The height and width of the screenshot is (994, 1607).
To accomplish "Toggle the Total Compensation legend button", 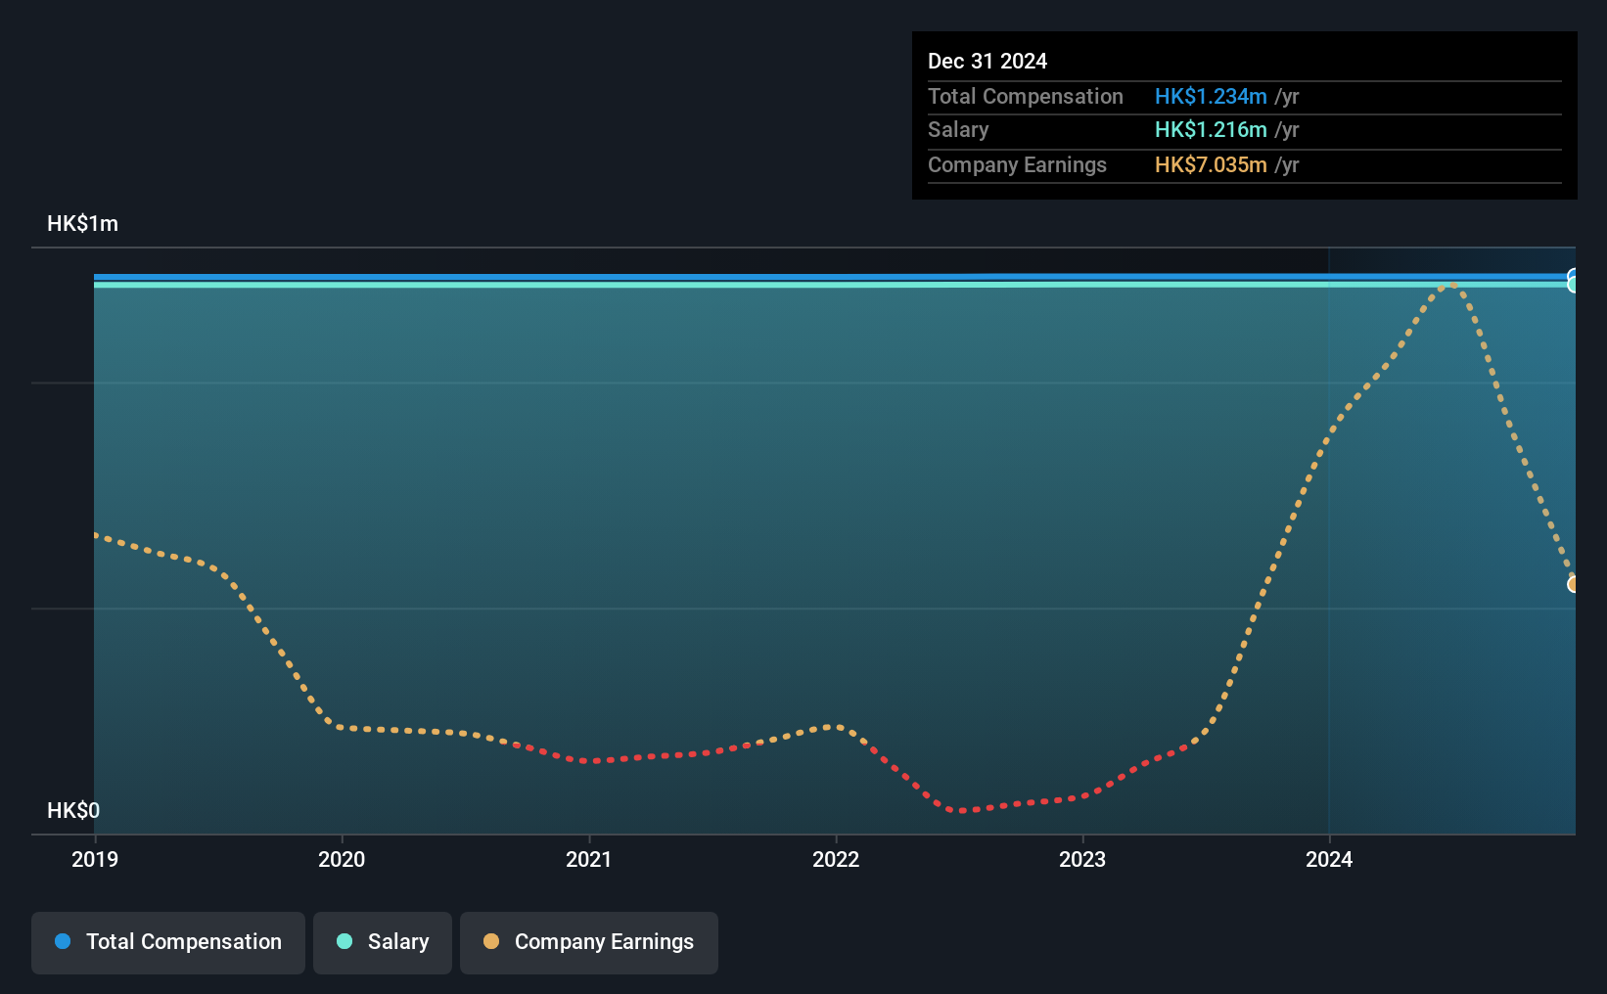I will point(168,942).
